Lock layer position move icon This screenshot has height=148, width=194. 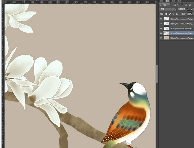click(173, 14)
